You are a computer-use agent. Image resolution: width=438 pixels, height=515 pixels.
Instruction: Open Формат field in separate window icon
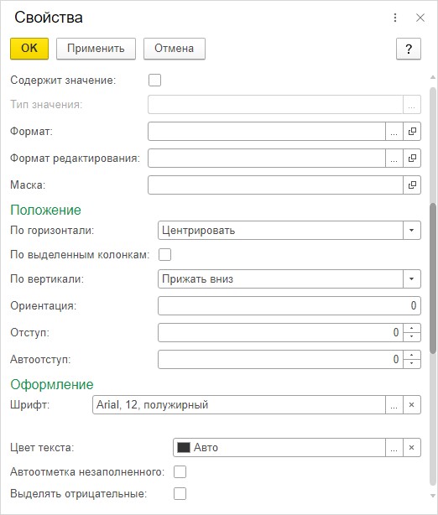point(412,132)
